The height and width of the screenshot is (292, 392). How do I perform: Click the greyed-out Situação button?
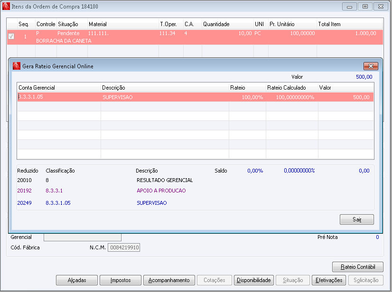click(x=293, y=280)
